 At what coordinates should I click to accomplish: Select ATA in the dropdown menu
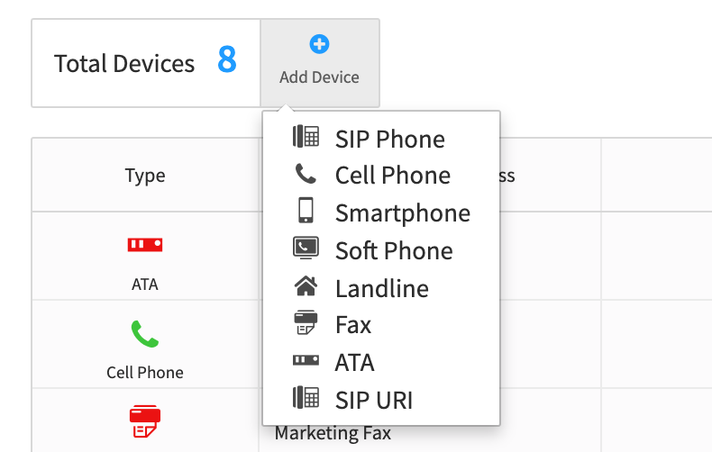pos(354,363)
